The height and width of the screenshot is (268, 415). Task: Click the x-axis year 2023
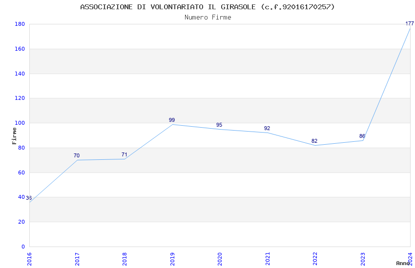363,259
